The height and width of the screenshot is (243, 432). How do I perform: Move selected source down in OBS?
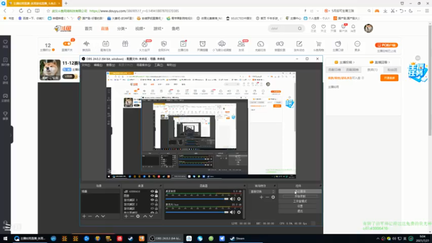point(151,217)
